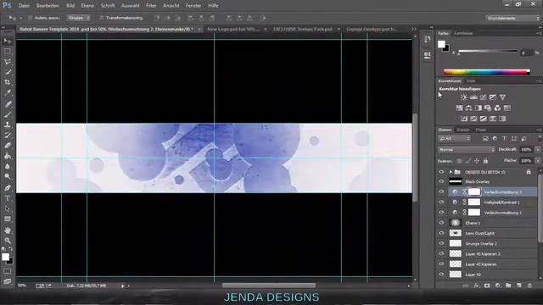Click the Verlaufsumsetzung 2 layer mask thumbnail
The width and height of the screenshot is (543, 305).
pyautogui.click(x=474, y=192)
